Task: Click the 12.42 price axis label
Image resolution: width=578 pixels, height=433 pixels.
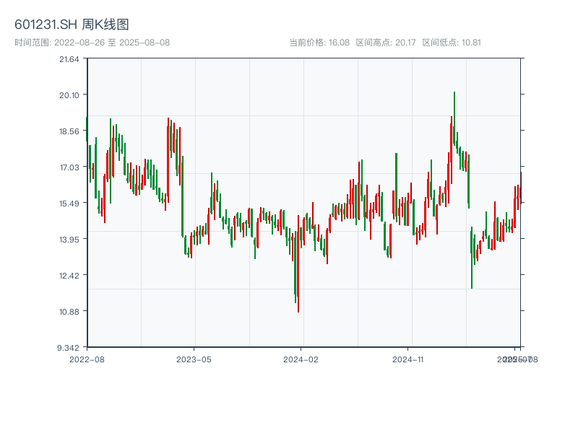Action: coord(69,276)
